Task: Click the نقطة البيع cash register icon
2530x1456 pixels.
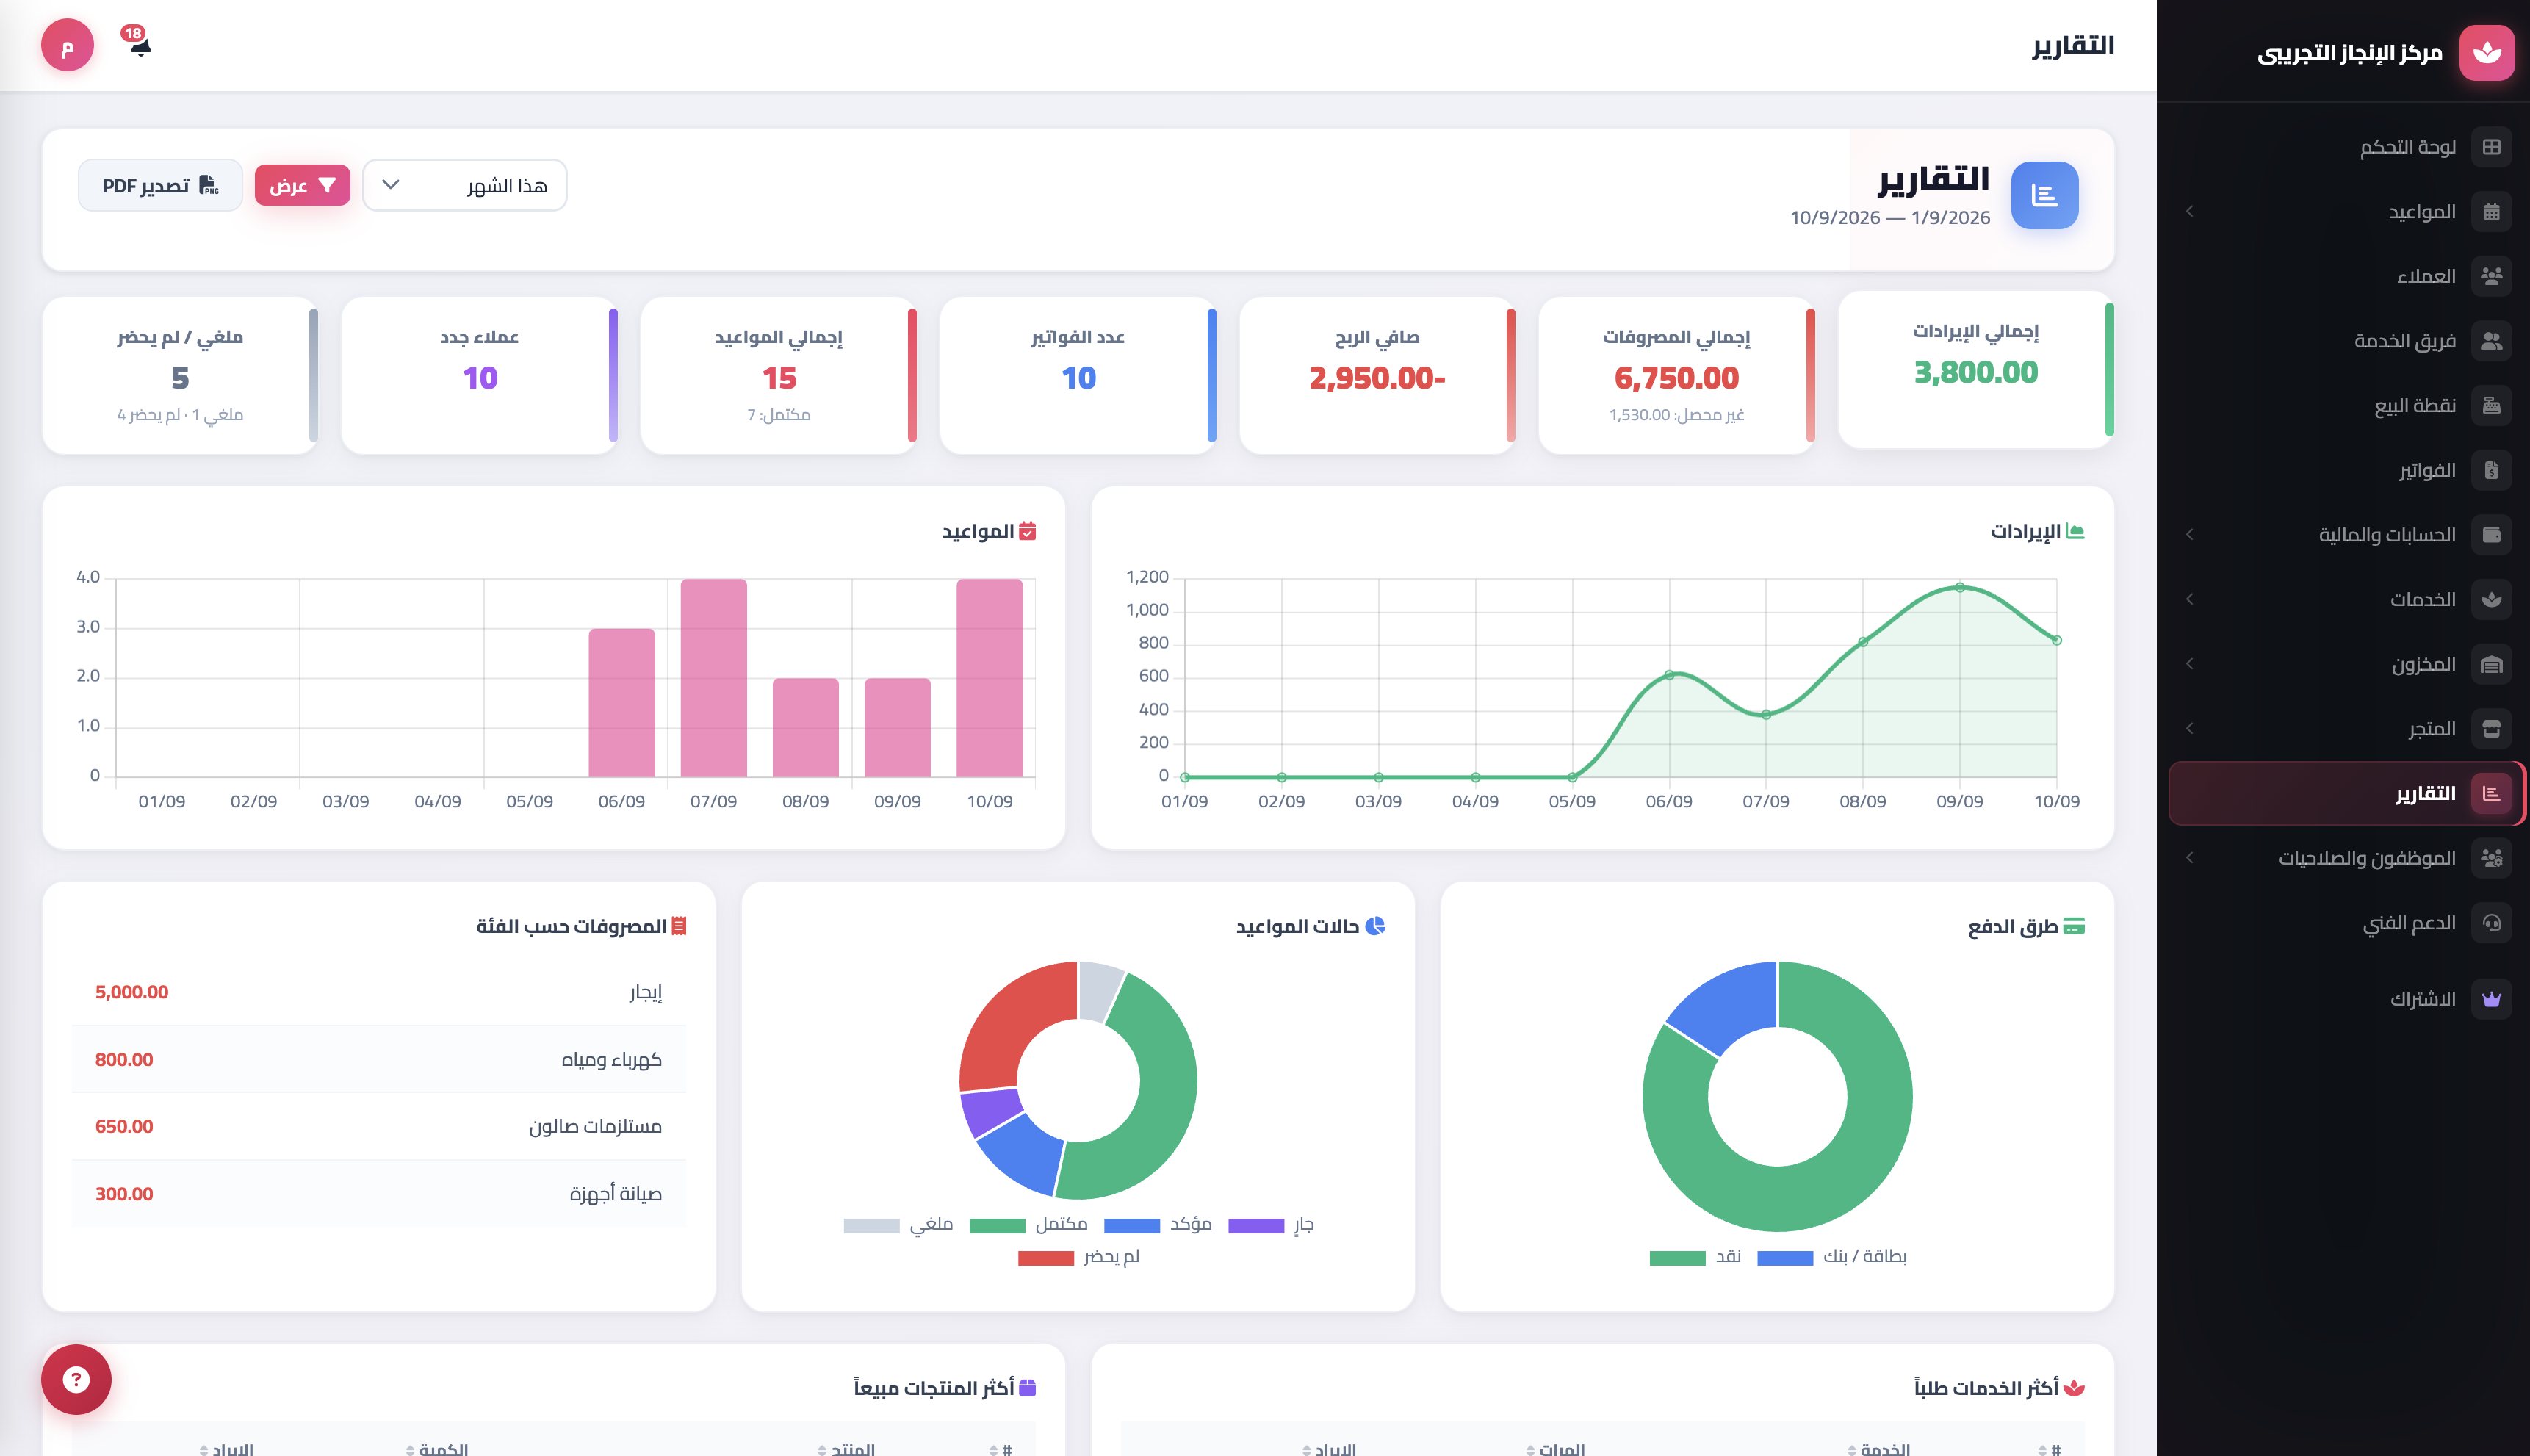Action: click(x=2491, y=405)
